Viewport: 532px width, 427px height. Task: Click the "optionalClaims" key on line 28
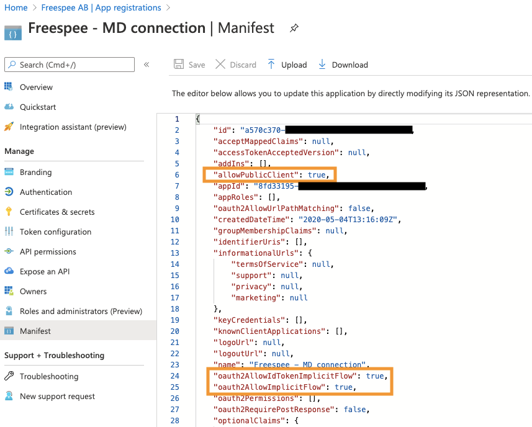point(249,421)
